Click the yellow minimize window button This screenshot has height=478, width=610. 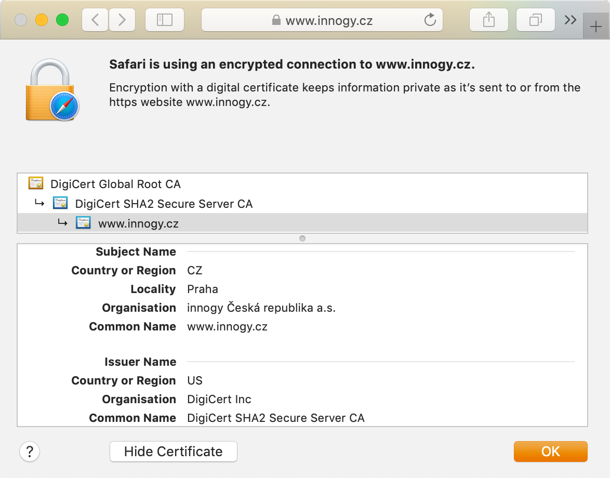pyautogui.click(x=42, y=19)
